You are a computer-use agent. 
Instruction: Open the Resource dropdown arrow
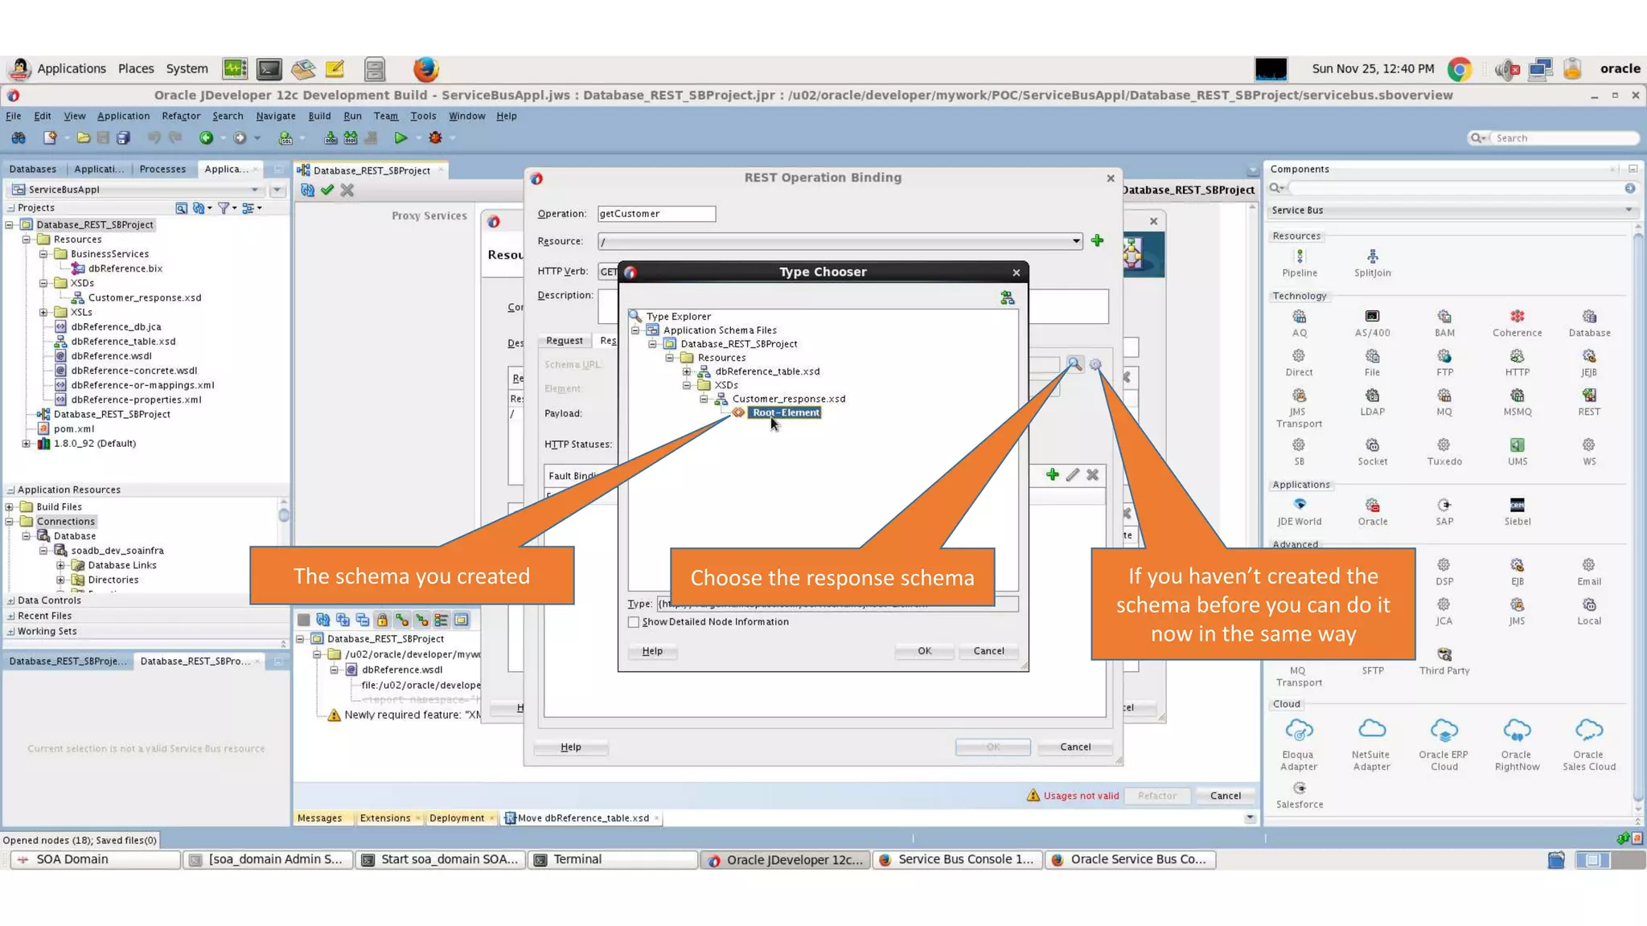point(1075,241)
